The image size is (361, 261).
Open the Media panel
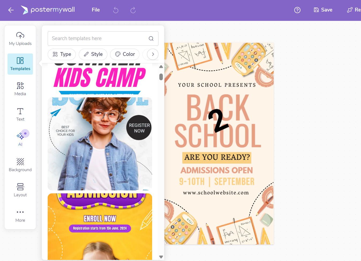20,89
